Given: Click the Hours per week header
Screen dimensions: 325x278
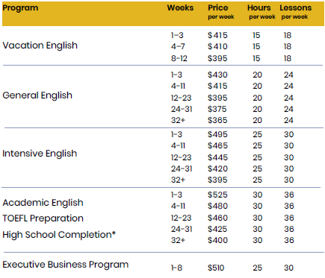Looking at the screenshot, I should [x=261, y=12].
